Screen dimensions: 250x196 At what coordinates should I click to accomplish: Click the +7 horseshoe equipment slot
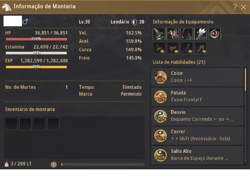215,34
